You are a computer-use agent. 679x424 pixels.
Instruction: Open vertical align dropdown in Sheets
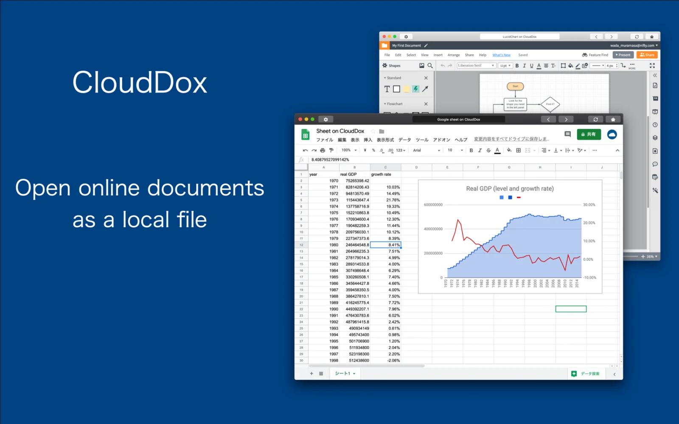pos(558,150)
